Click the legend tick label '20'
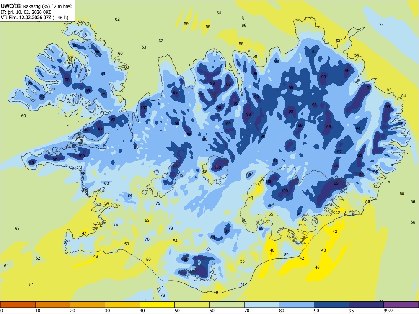 [x=72, y=311]
